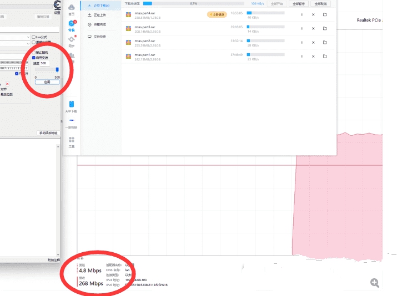Open the 首页 home cloud icon
This screenshot has height=296, width=402.
pos(72,8)
